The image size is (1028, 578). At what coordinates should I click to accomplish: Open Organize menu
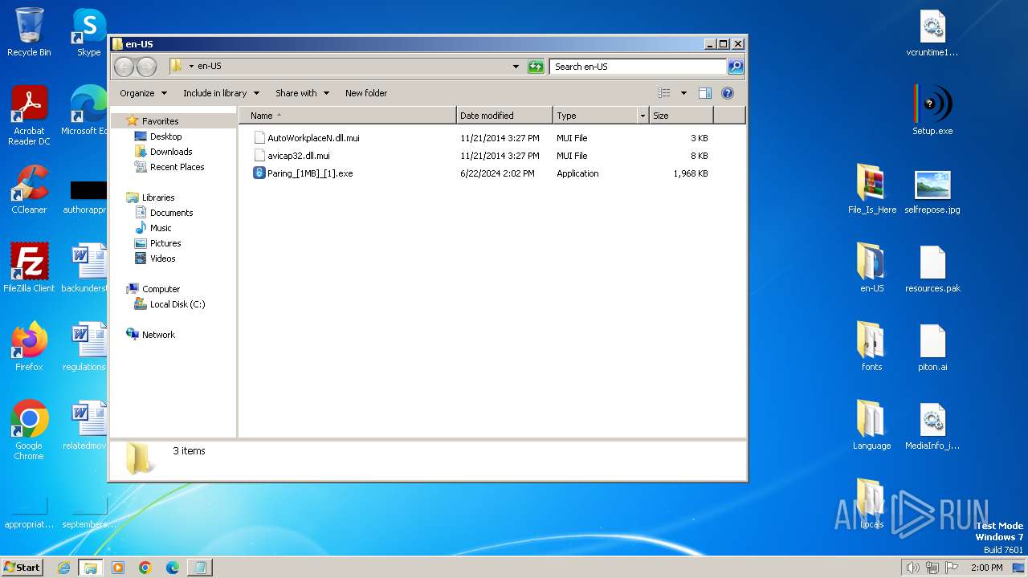coord(143,93)
